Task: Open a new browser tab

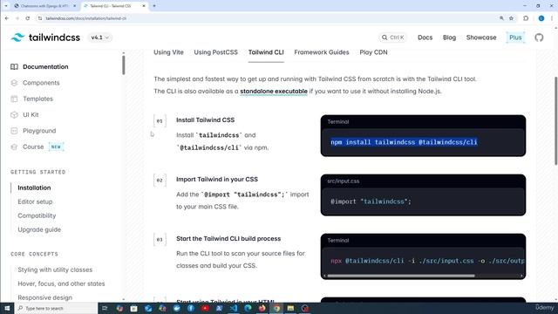Action: click(x=154, y=6)
